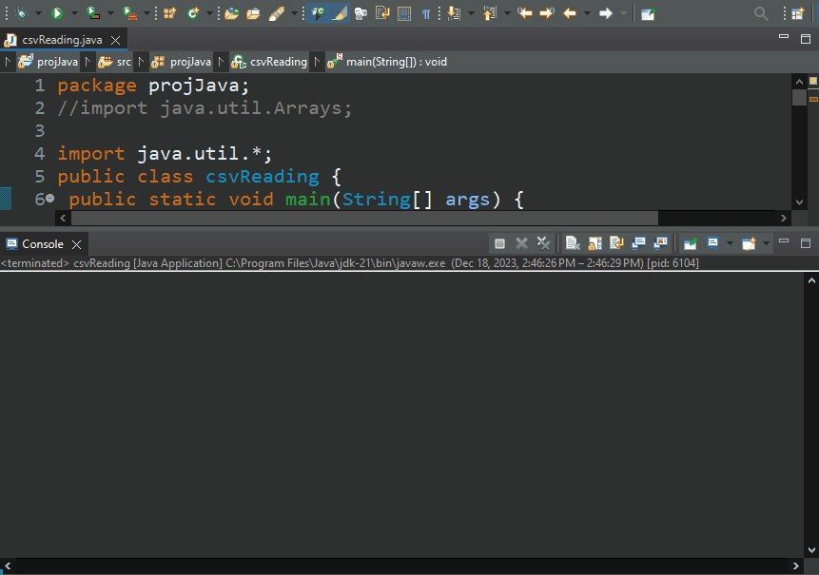This screenshot has width=819, height=575.
Task: Click the Search flashlight icon
Action: 276,13
